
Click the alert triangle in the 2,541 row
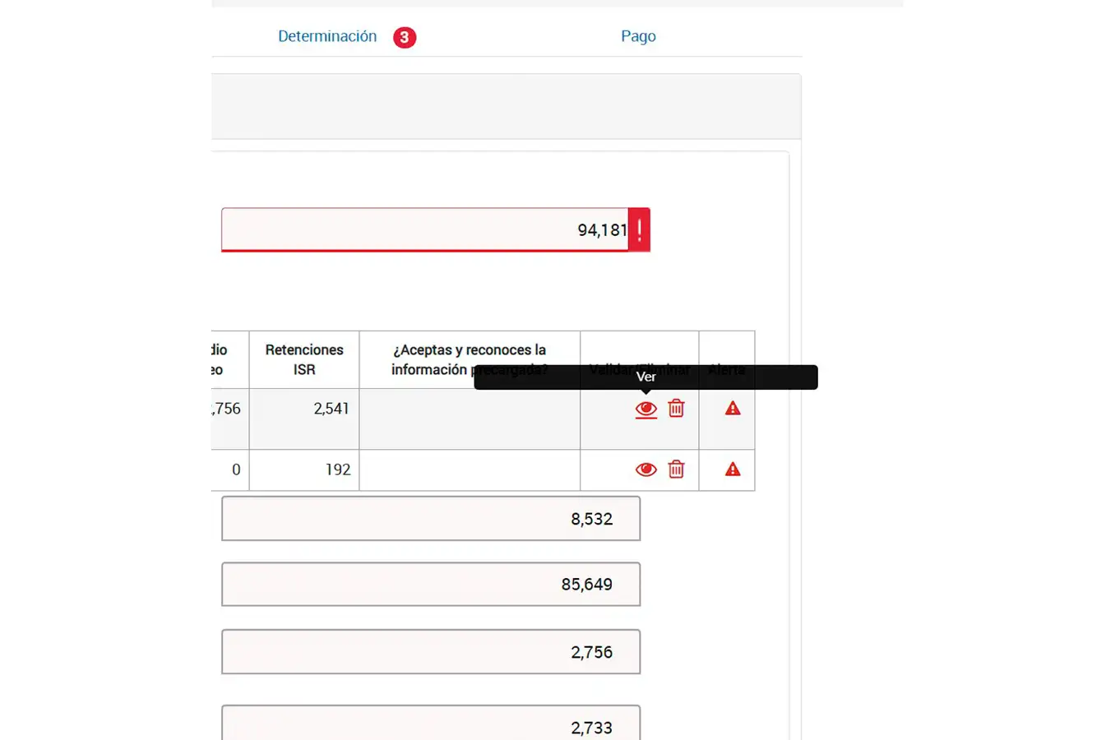(732, 409)
